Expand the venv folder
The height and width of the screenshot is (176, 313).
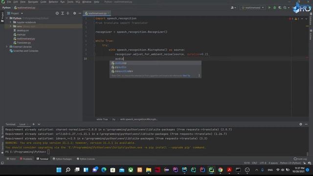pyautogui.click(x=11, y=26)
